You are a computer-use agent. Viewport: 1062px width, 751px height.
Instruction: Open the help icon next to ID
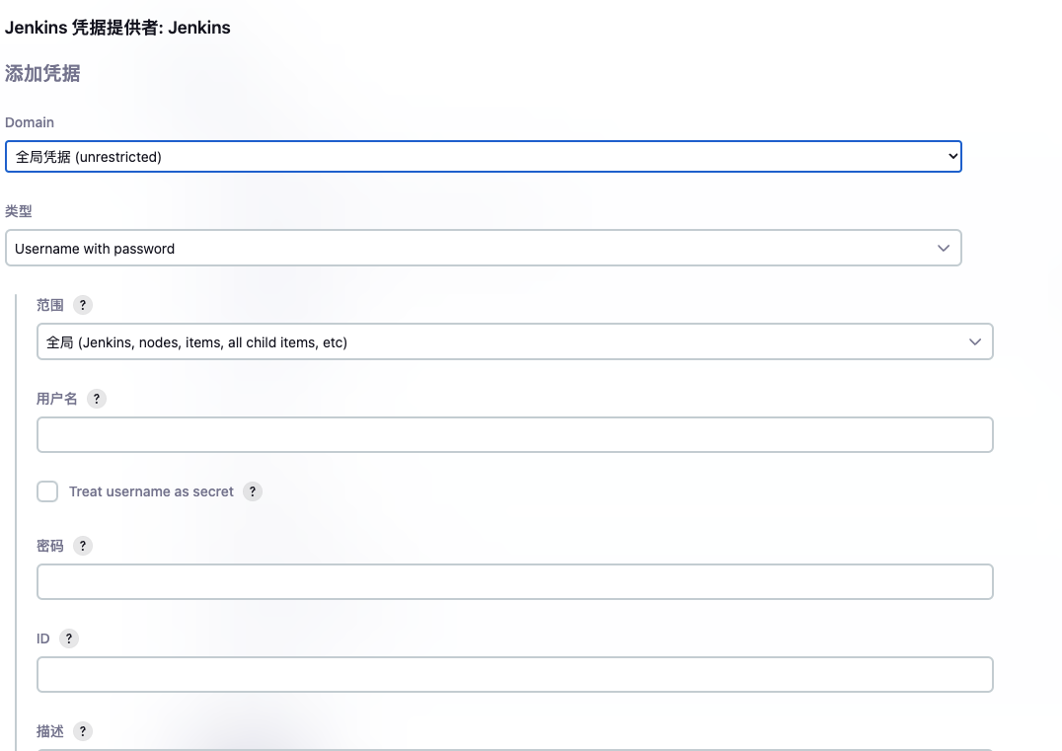click(x=69, y=638)
